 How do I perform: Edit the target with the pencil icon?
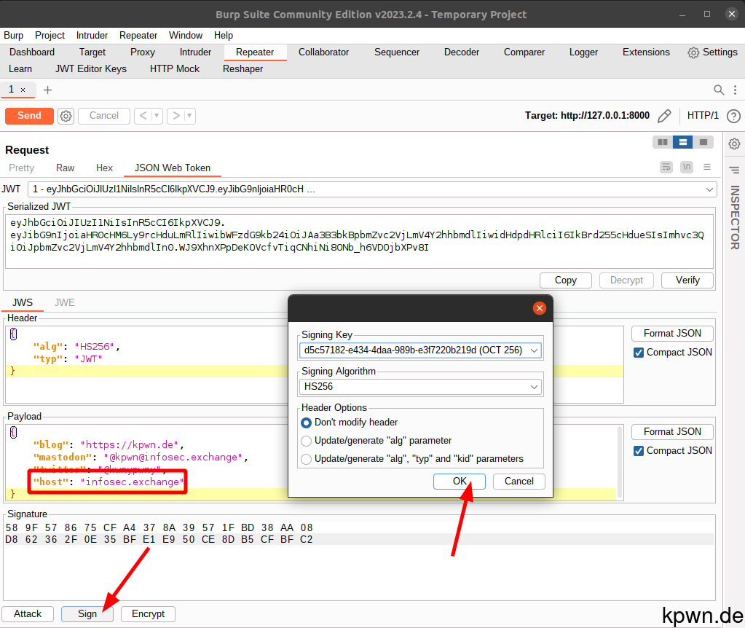pos(664,115)
